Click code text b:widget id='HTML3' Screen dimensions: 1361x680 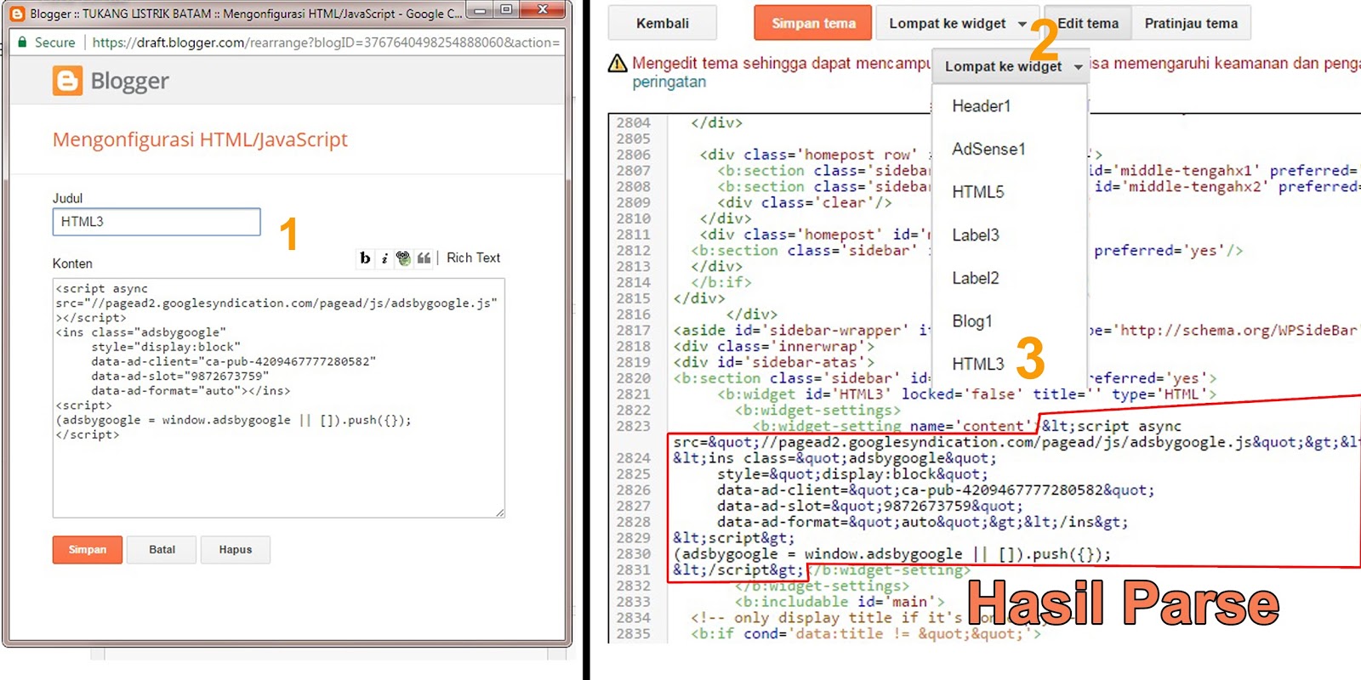[x=805, y=394]
